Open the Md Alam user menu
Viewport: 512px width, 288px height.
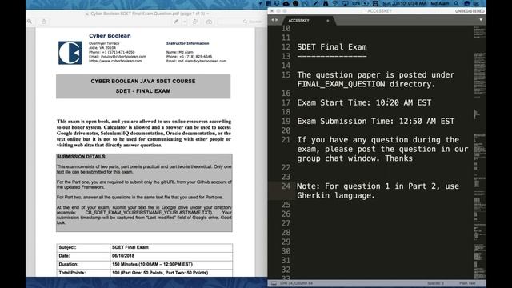[x=440, y=3]
